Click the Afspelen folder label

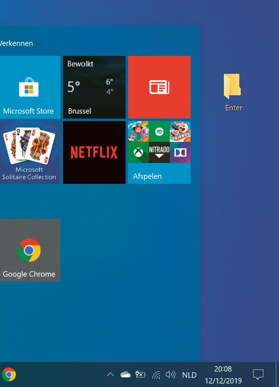[x=147, y=176]
